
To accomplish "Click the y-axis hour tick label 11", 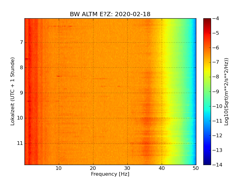I will pos(20,143).
